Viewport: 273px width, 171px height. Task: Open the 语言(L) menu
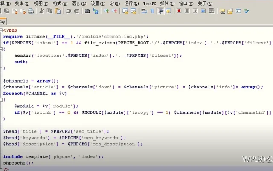pyautogui.click(x=79, y=3)
